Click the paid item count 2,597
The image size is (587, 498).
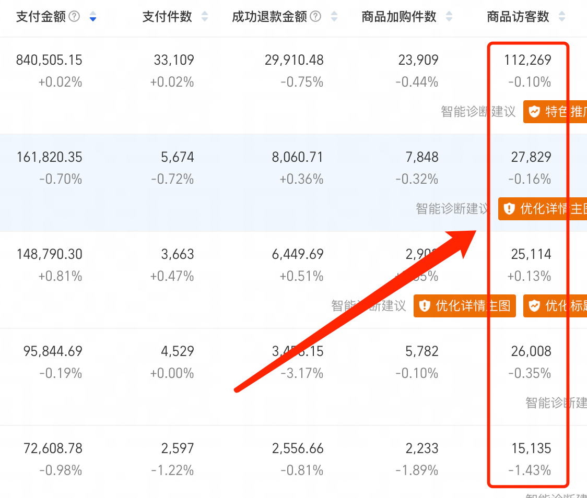(x=178, y=448)
